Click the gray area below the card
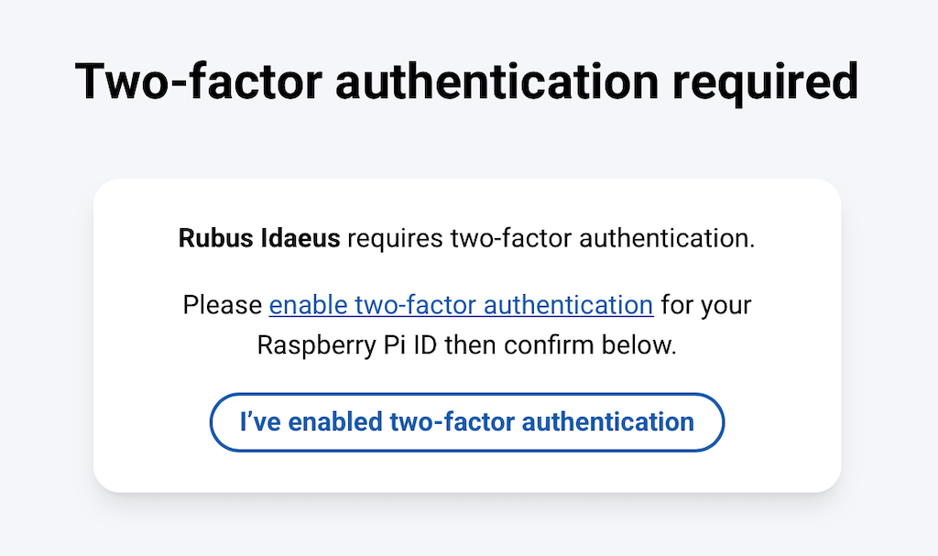 tap(467, 531)
